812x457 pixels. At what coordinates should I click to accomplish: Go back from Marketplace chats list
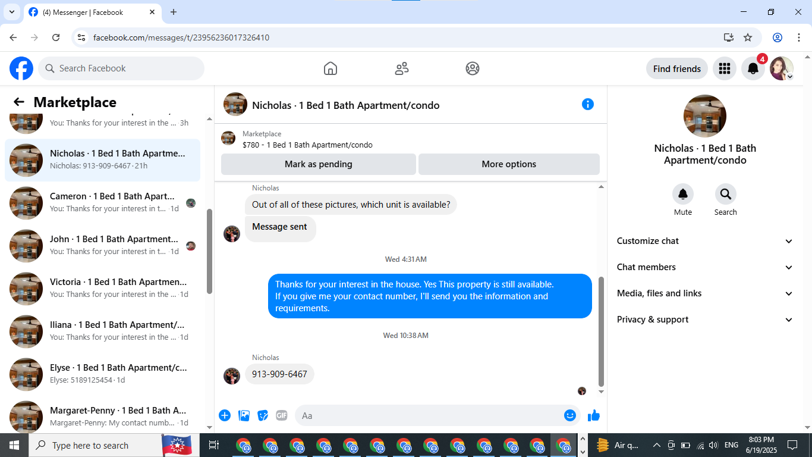click(x=19, y=102)
